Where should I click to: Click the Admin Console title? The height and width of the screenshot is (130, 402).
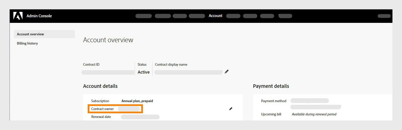pyautogui.click(x=39, y=16)
